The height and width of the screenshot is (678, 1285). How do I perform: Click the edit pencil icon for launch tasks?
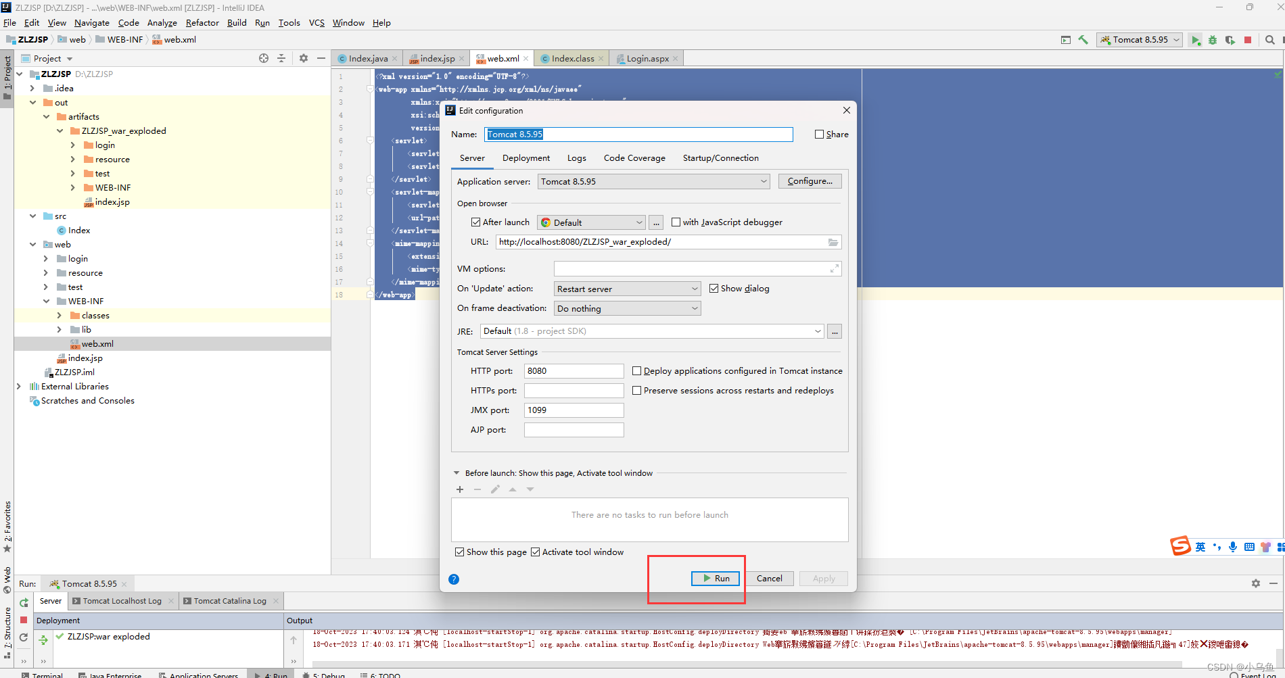(495, 489)
